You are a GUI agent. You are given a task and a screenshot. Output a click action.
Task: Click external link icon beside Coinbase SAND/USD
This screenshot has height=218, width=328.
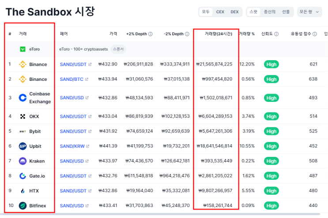tap(87, 98)
